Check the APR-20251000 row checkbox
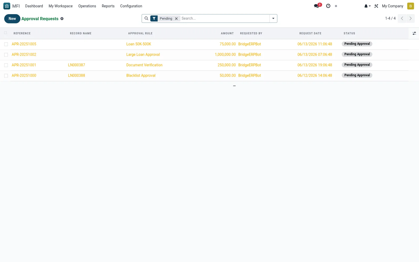This screenshot has width=419, height=262. click(6, 76)
